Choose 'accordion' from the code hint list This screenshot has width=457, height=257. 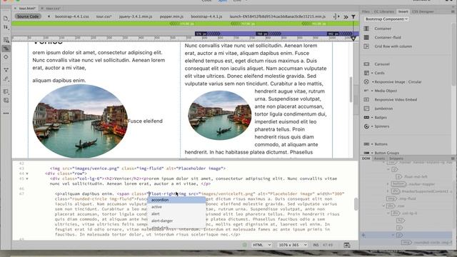point(176,200)
